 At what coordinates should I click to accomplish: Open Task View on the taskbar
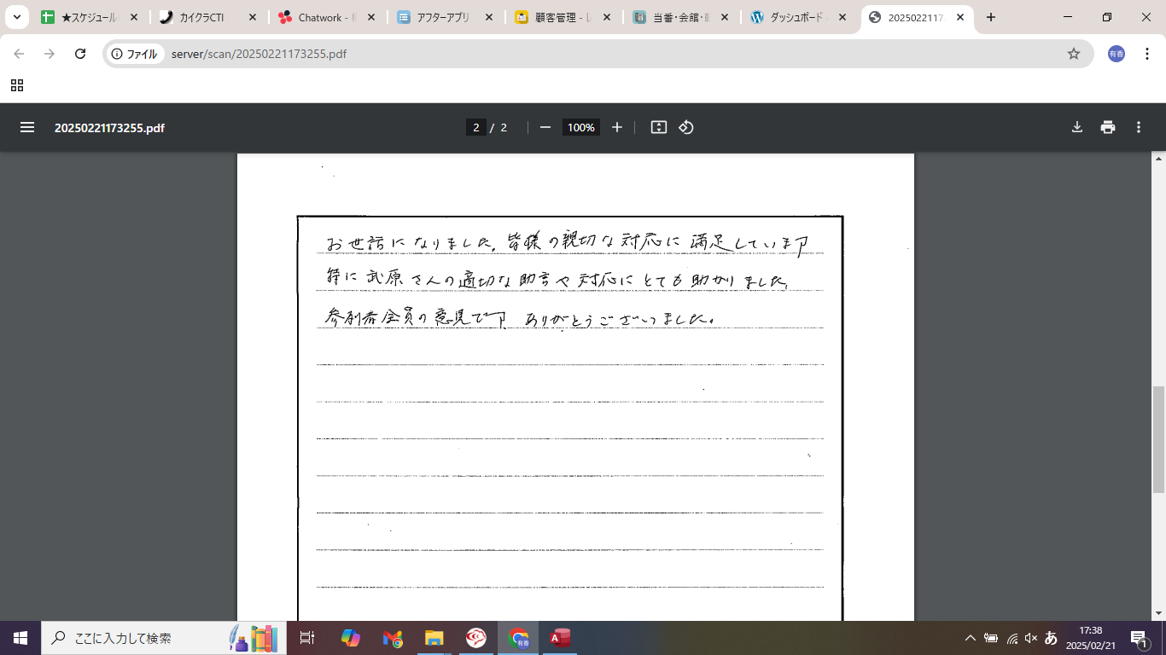[x=307, y=638]
